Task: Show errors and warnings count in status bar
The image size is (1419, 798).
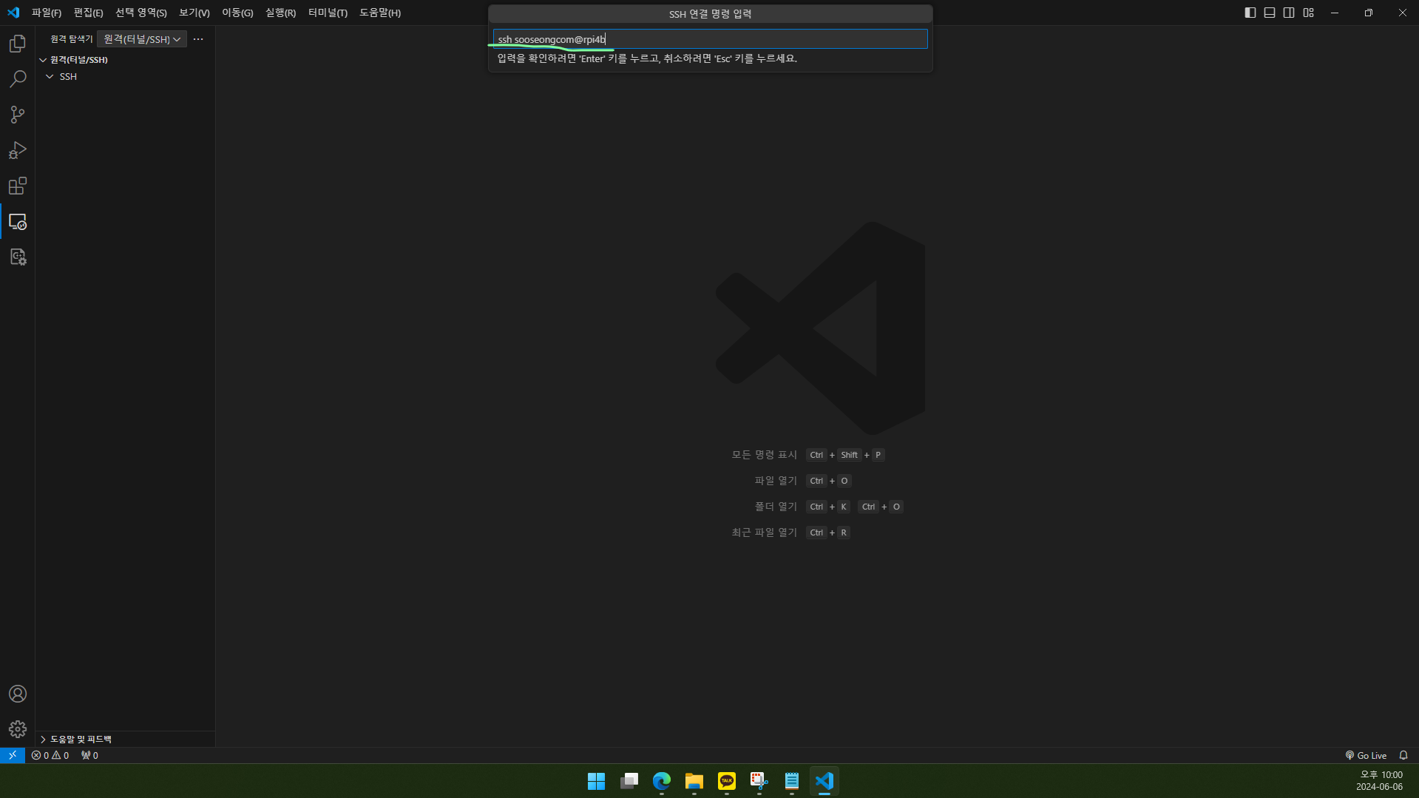Action: [50, 755]
